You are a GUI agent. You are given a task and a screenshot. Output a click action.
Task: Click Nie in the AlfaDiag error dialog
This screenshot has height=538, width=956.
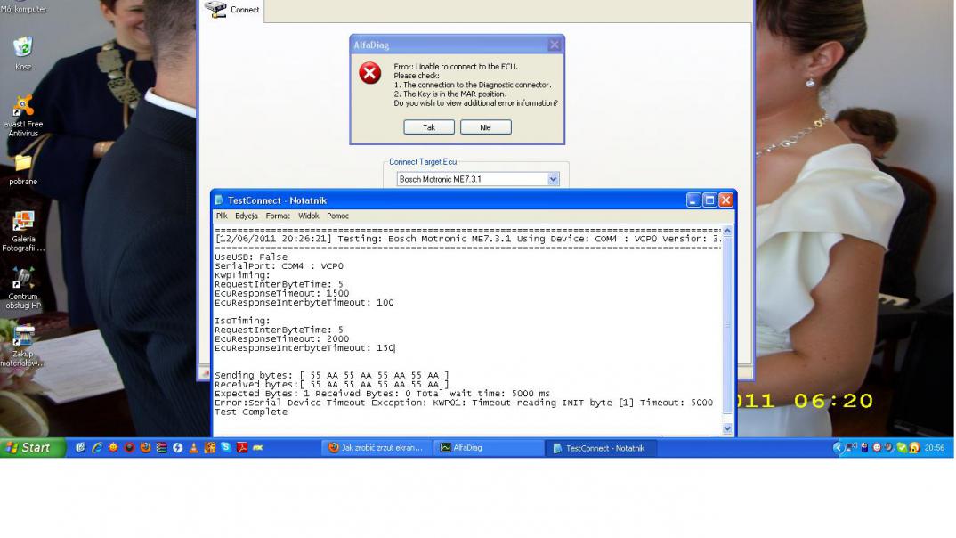coord(485,127)
